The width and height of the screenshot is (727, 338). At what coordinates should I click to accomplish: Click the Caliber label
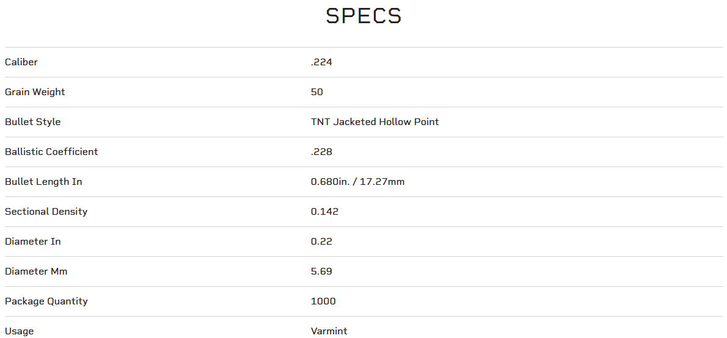click(x=21, y=62)
